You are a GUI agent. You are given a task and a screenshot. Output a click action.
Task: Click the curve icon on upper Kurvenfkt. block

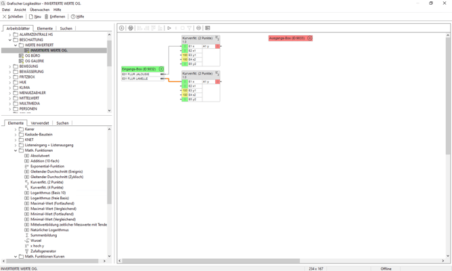click(x=217, y=38)
